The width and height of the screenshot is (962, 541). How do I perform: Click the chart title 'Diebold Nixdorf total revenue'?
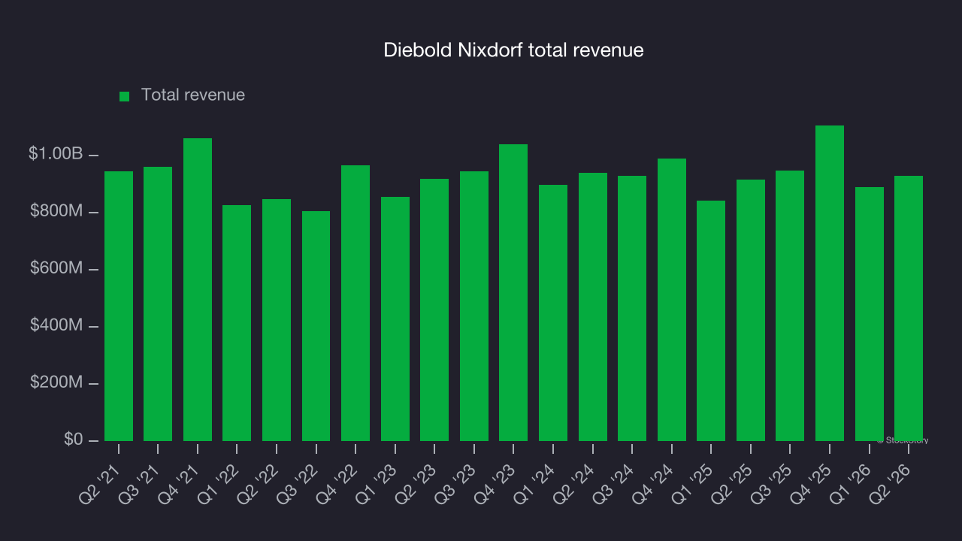(x=513, y=50)
